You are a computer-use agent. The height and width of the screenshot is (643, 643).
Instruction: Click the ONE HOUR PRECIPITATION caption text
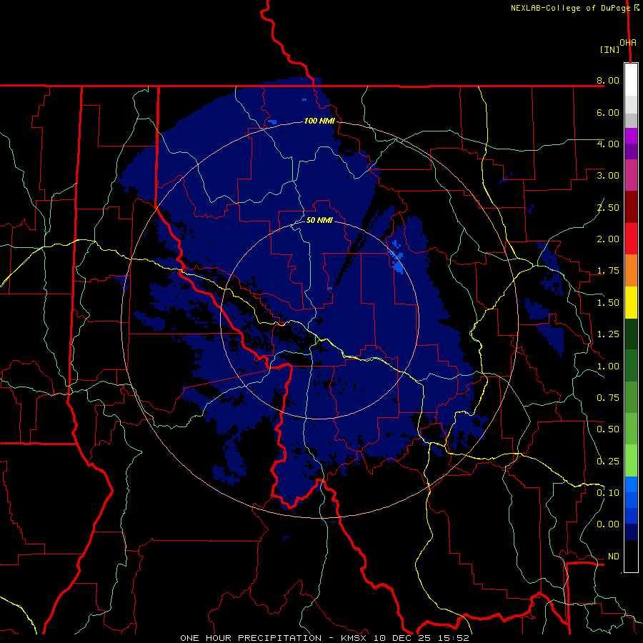pyautogui.click(x=251, y=638)
